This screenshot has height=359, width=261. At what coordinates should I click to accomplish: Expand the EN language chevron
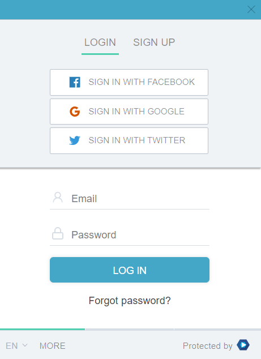tap(25, 345)
